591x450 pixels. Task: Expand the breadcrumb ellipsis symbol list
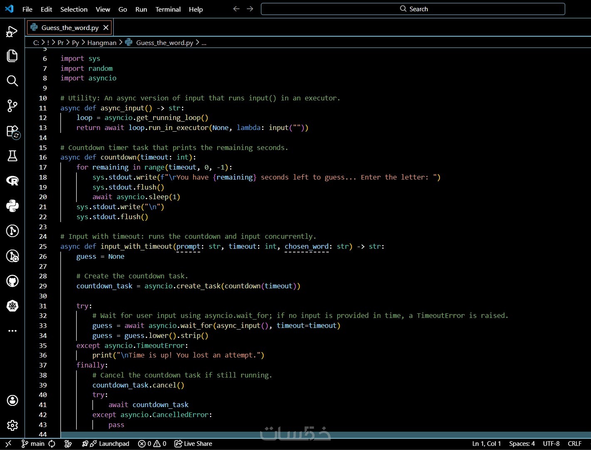[x=204, y=42]
